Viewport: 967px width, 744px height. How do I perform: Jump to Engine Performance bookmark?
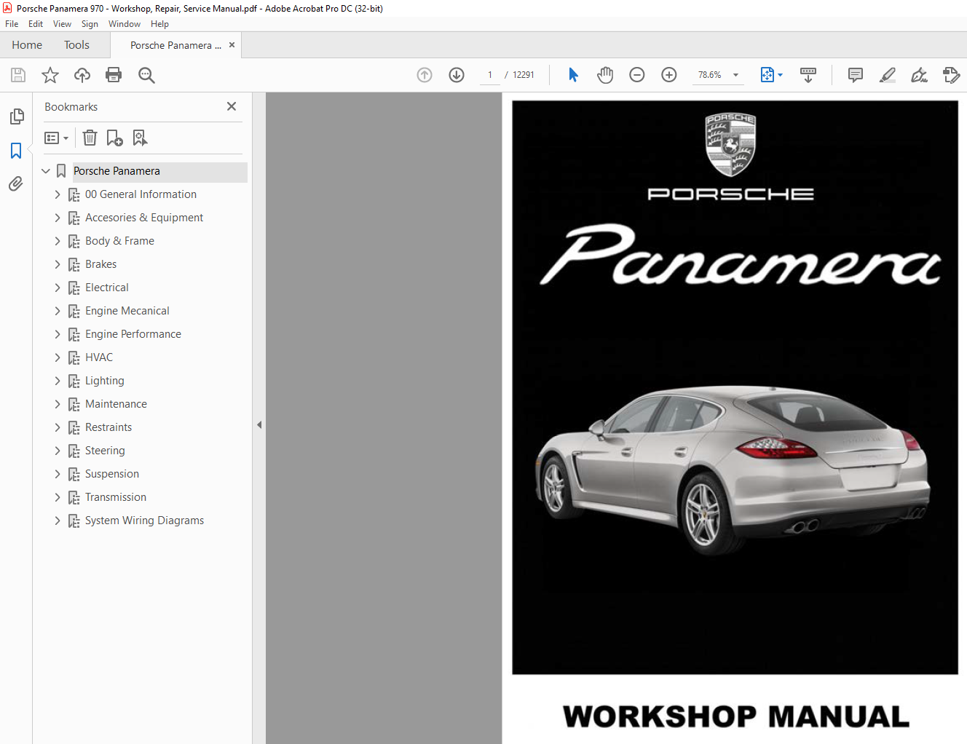(133, 334)
